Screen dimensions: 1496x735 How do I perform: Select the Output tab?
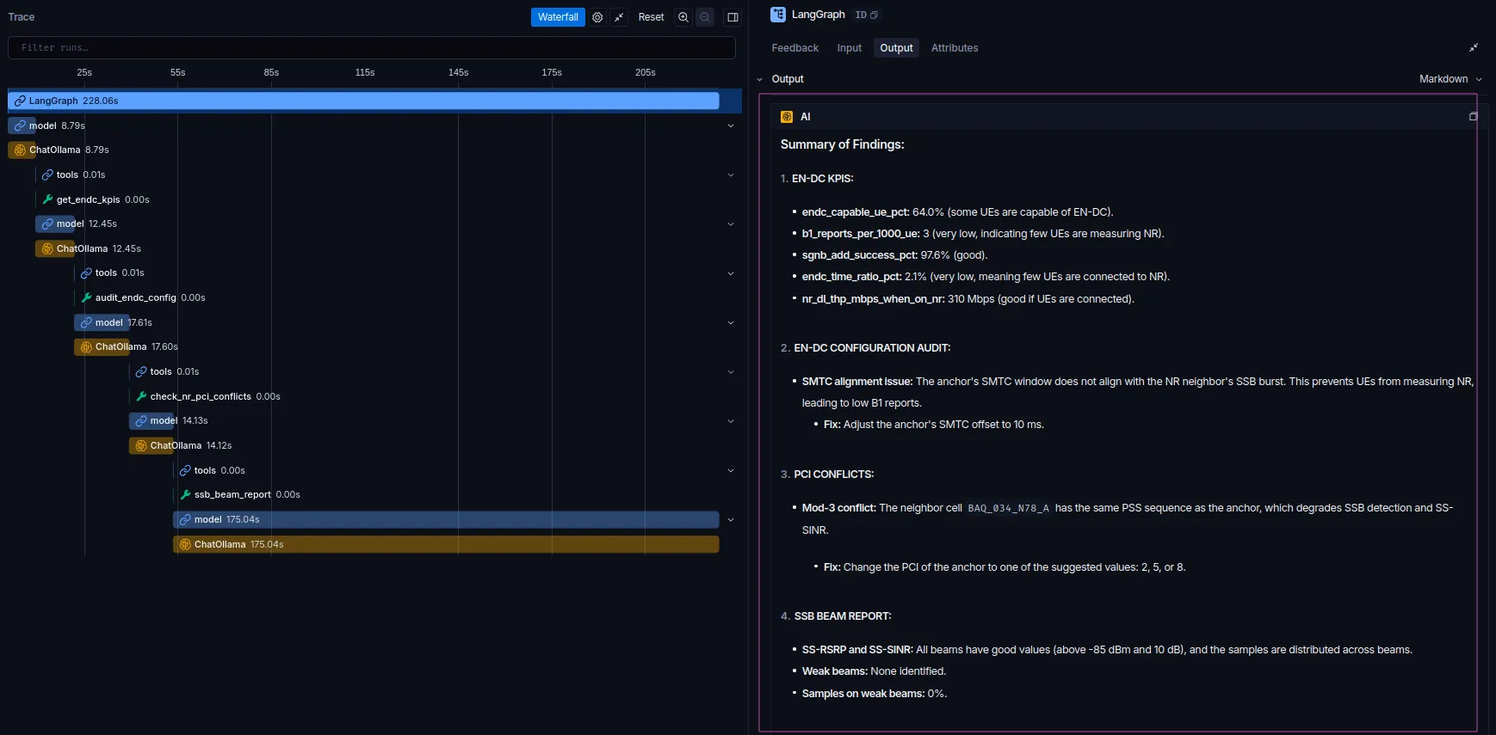point(896,48)
